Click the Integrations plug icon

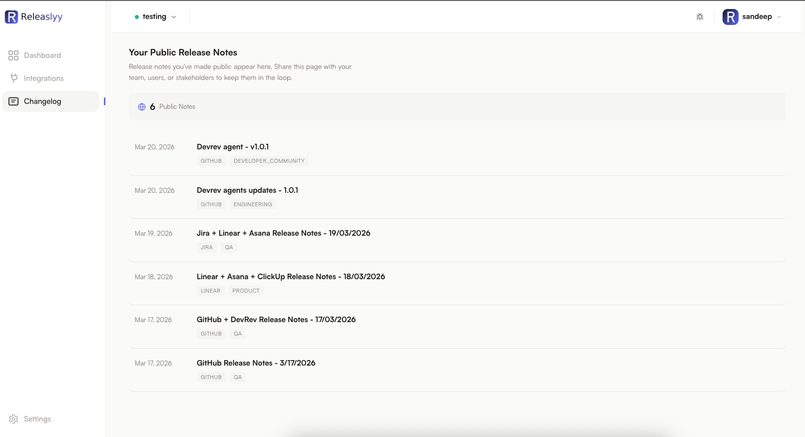point(14,78)
